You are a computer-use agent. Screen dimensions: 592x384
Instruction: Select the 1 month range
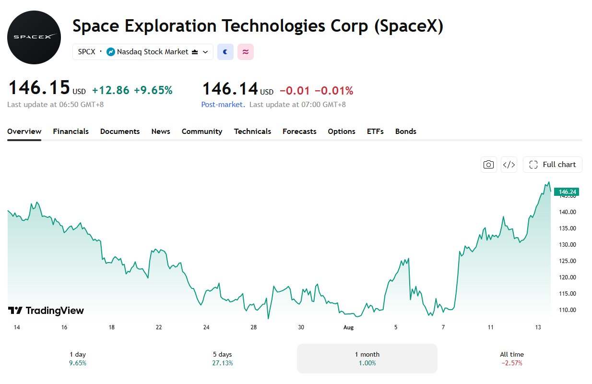(x=367, y=359)
